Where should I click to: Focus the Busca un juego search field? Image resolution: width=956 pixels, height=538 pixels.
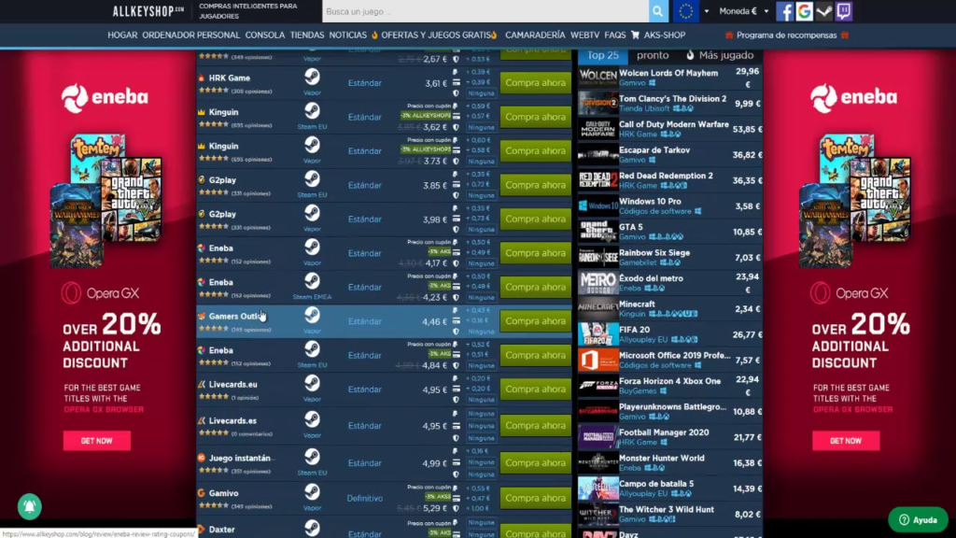coord(485,11)
